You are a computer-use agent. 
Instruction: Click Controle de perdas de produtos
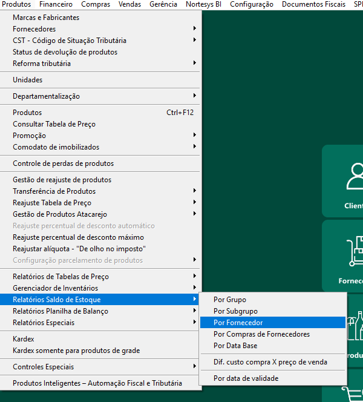click(63, 163)
